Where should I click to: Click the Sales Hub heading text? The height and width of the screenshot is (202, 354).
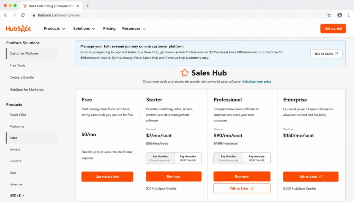click(209, 73)
